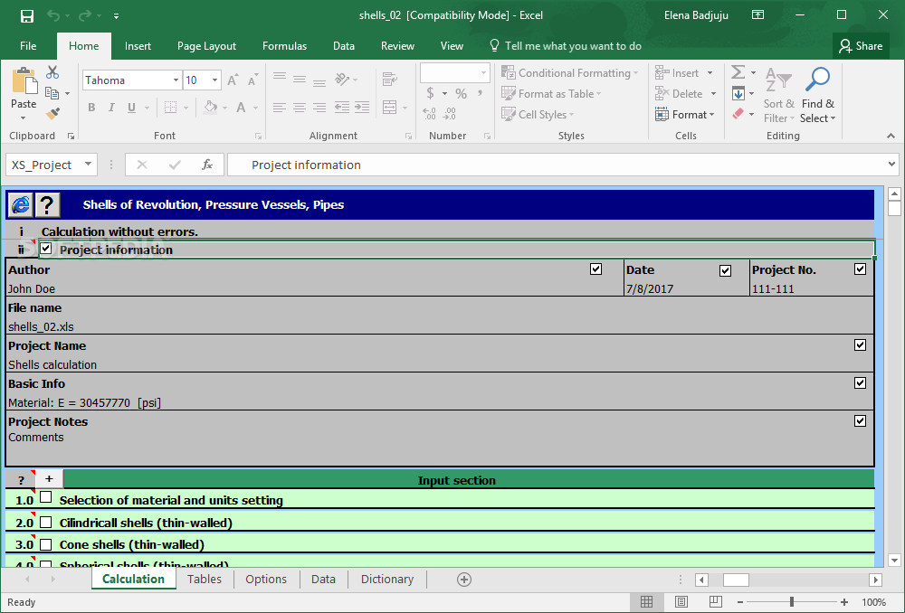Viewport: 905px width, 613px height.
Task: Click the Insert Function fx icon
Action: 207,165
